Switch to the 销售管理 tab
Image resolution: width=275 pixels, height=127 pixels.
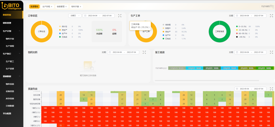coord(61,7)
